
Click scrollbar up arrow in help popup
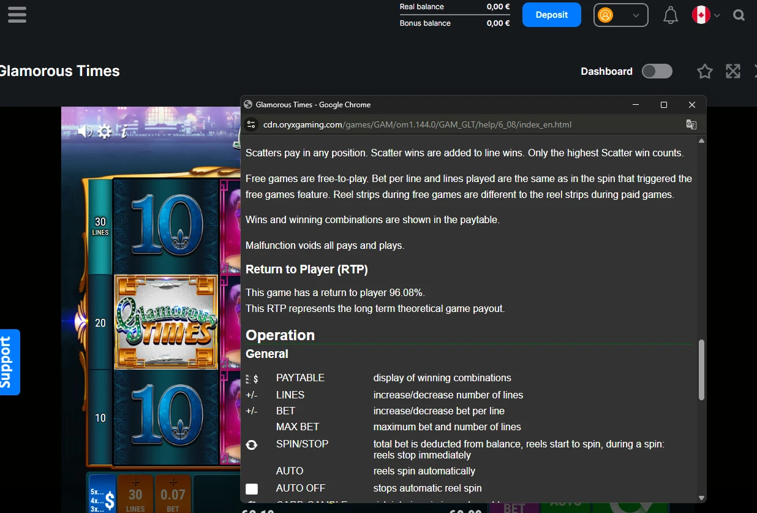[701, 141]
